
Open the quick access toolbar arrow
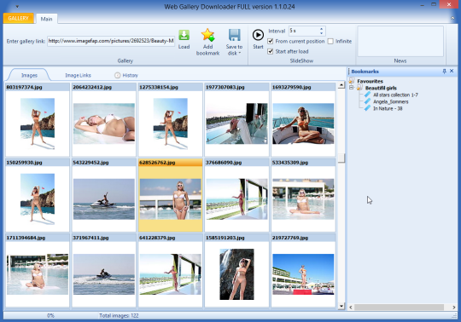[x=17, y=7]
